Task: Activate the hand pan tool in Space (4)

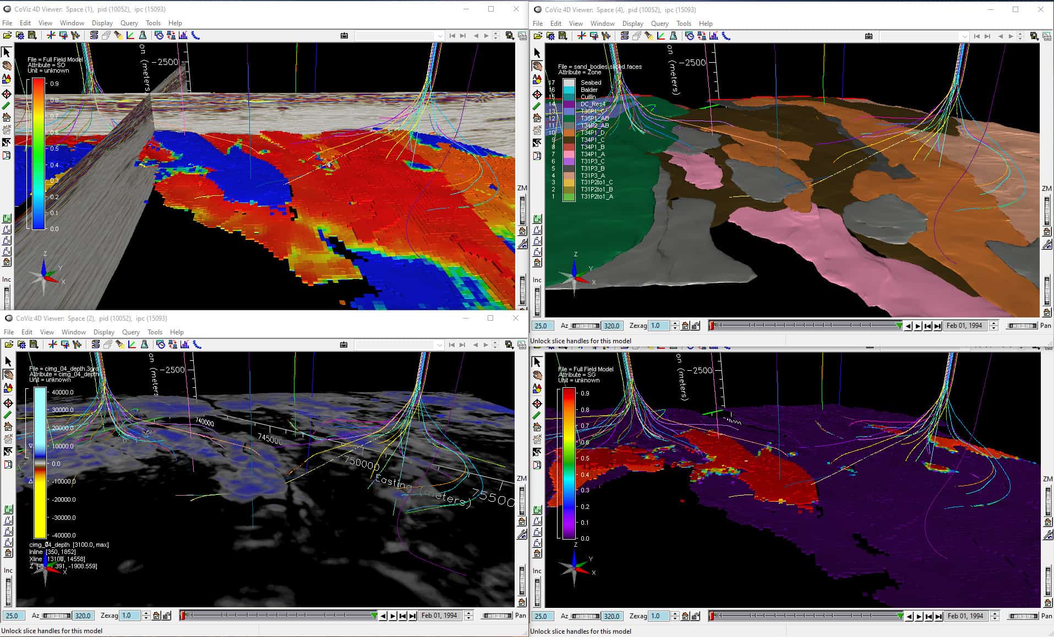Action: pos(537,66)
